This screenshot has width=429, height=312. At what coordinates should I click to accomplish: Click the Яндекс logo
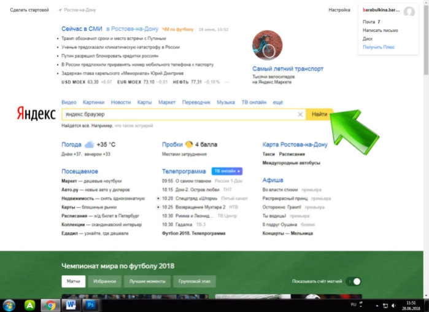click(x=36, y=114)
